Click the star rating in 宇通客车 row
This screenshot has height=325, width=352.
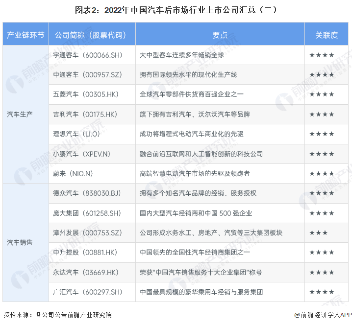coord(322,55)
